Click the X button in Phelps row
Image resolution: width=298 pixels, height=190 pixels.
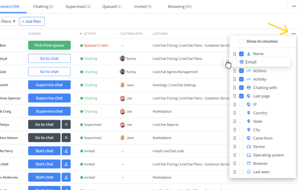66,125
